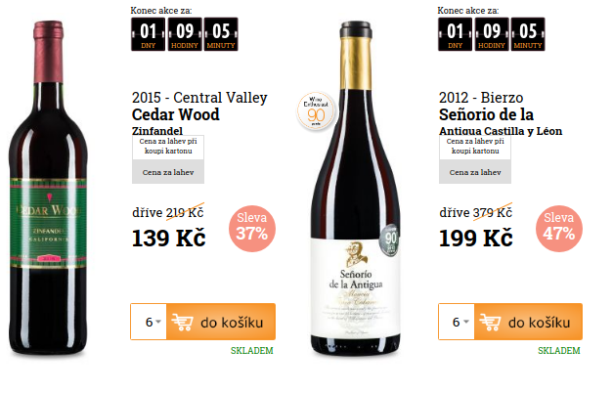Image resolution: width=613 pixels, height=393 pixels.
Task: Add Cedar Wood to cart via 'do košíku'
Action: (221, 322)
